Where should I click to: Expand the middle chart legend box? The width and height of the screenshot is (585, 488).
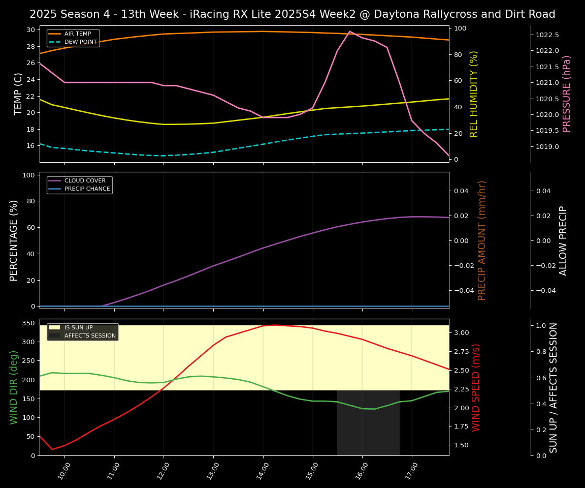[79, 184]
